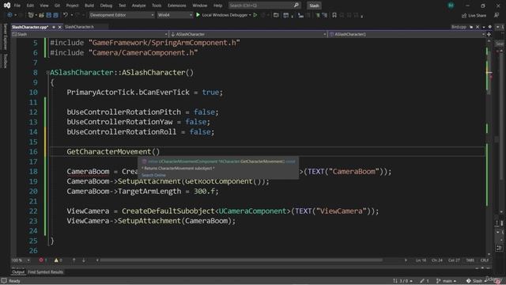Image resolution: width=506 pixels, height=285 pixels.
Task: Open the Edit menu
Action: tap(30, 6)
